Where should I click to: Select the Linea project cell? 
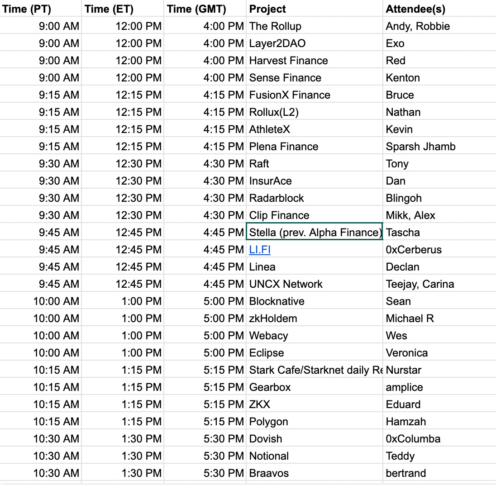(x=315, y=266)
